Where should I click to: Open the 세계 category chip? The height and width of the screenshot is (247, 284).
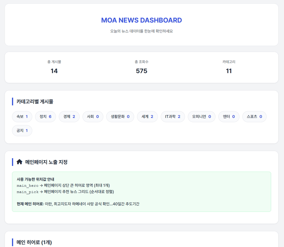[147, 117]
